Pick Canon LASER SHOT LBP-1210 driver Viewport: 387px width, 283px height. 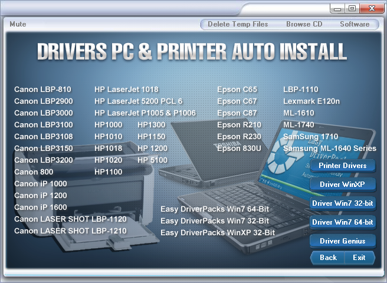[70, 231]
